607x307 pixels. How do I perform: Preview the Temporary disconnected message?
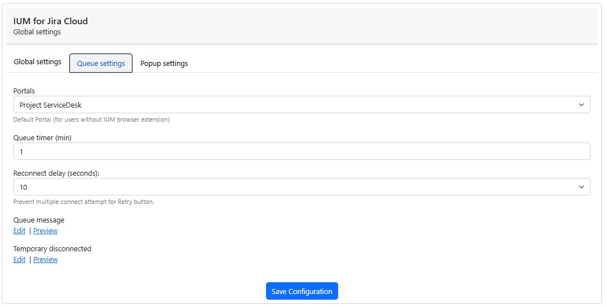45,259
